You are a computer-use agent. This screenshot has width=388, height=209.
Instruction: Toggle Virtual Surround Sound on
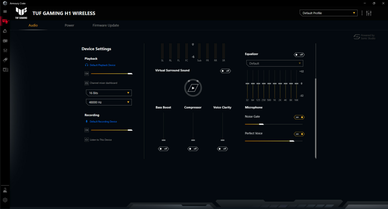point(225,71)
